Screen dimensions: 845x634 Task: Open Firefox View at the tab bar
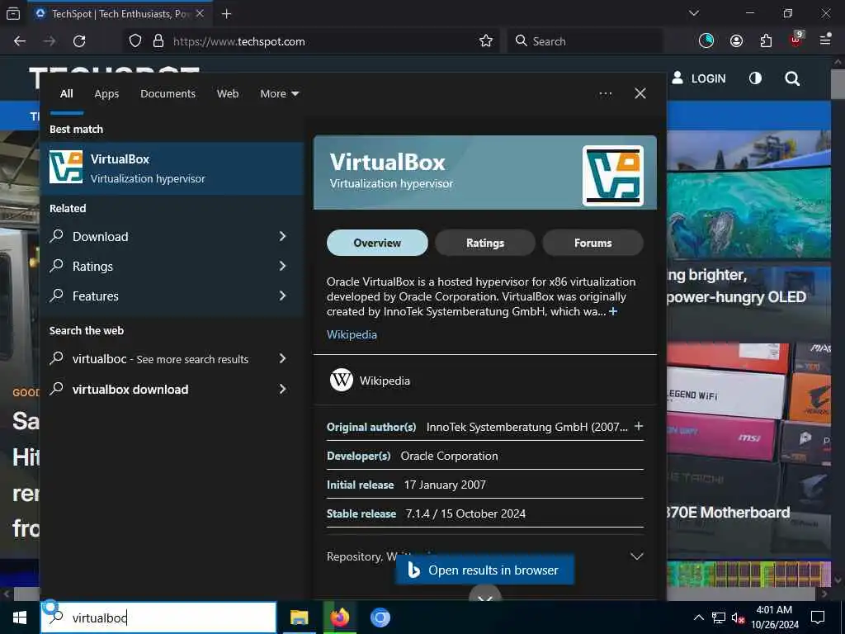pyautogui.click(x=13, y=13)
